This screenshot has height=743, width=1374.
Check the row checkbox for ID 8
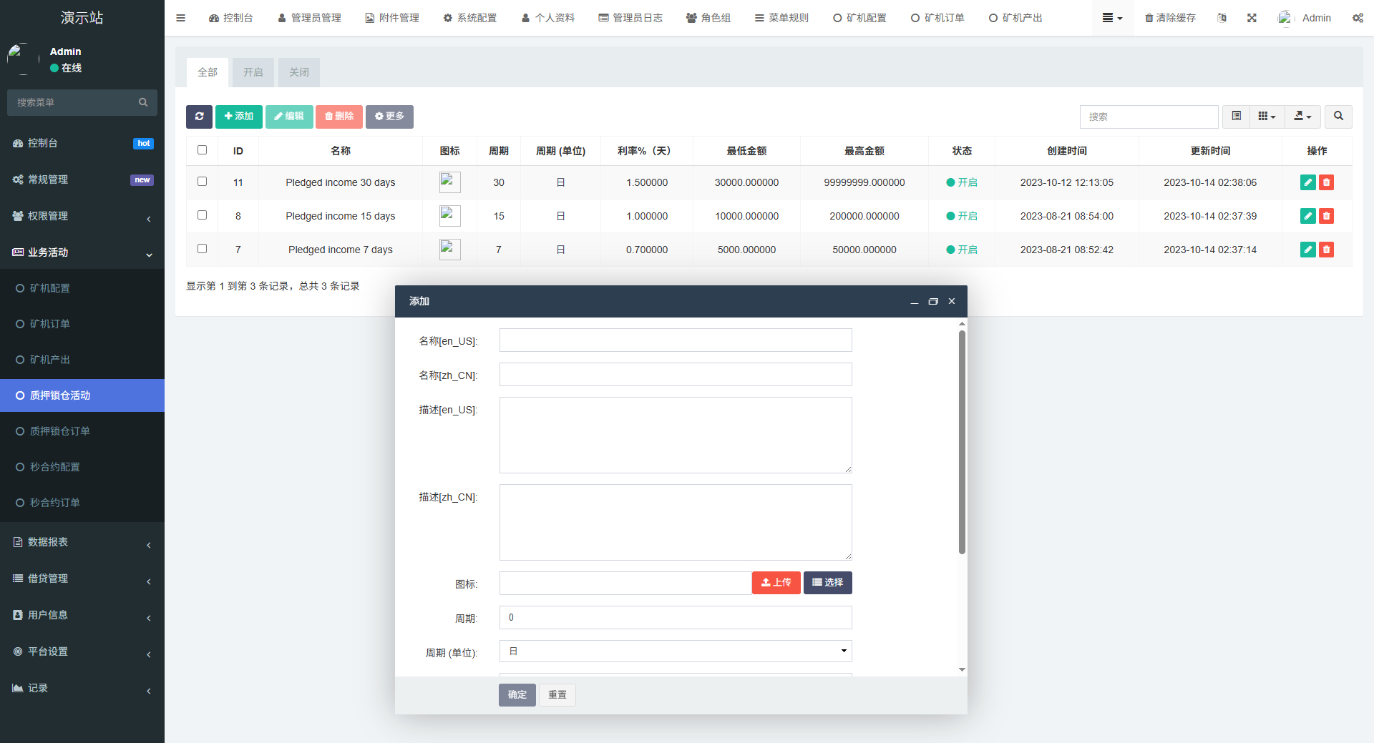[202, 215]
